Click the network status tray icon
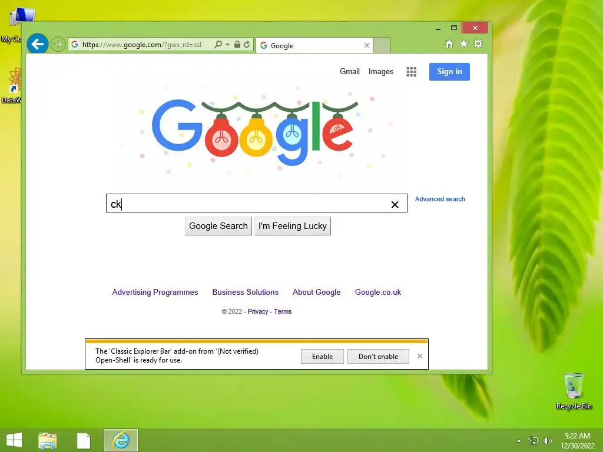Image resolution: width=603 pixels, height=452 pixels. click(534, 440)
